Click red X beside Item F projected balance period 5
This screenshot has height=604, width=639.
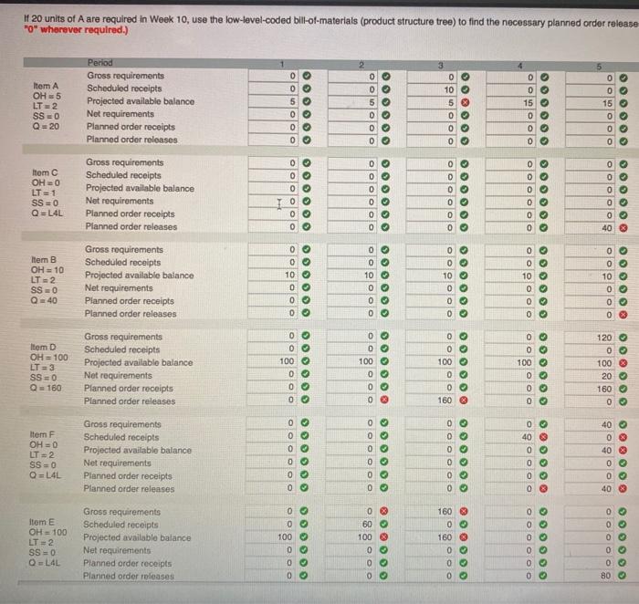click(x=623, y=450)
